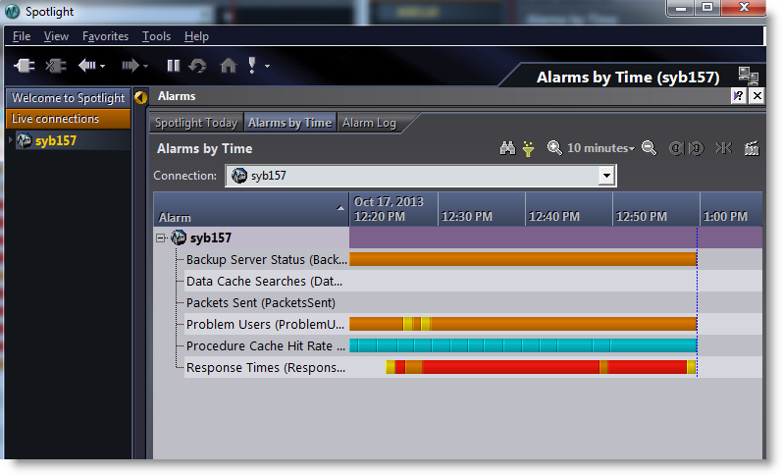Click the 12:50 PM time column header
The height and width of the screenshot is (475, 782).
coord(655,210)
